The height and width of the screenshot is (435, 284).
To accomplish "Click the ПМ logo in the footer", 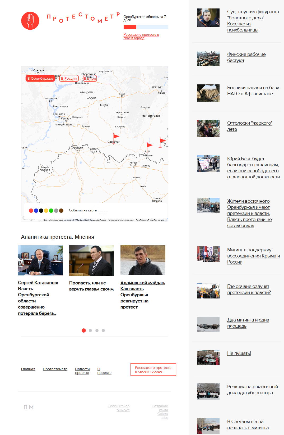I will point(29,407).
